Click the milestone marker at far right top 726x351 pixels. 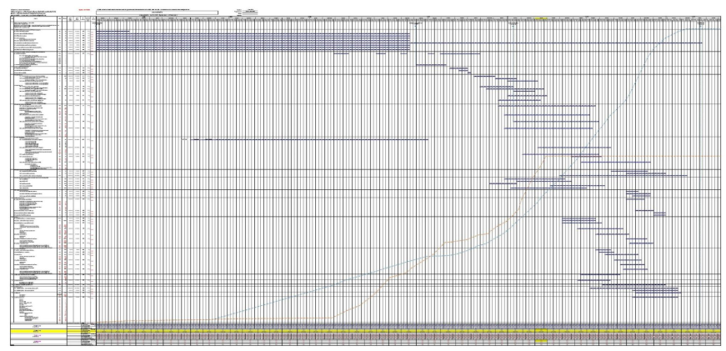700,23
